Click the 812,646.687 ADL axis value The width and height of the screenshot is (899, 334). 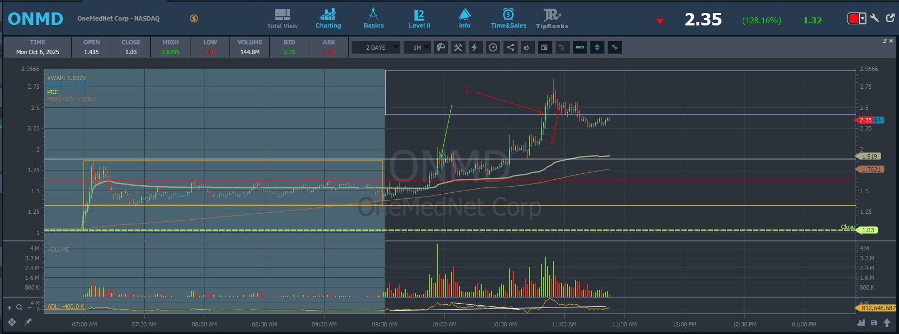click(876, 308)
